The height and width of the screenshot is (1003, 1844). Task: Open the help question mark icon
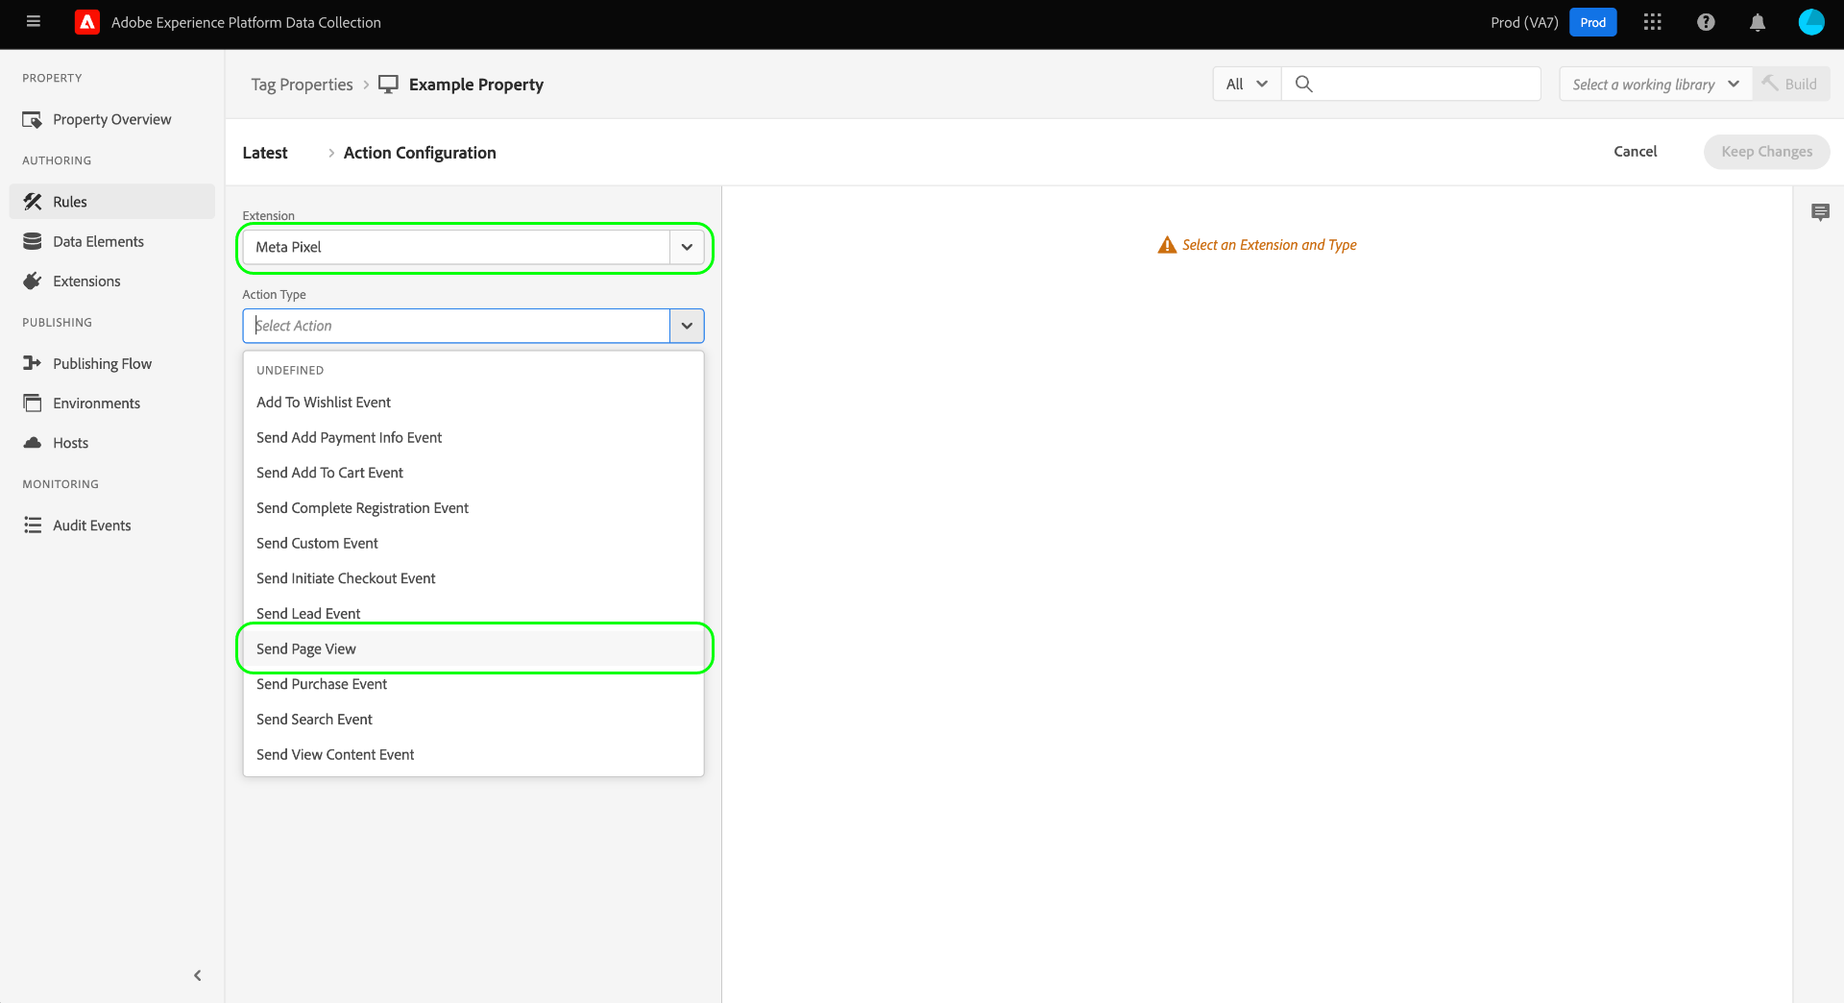[1706, 22]
